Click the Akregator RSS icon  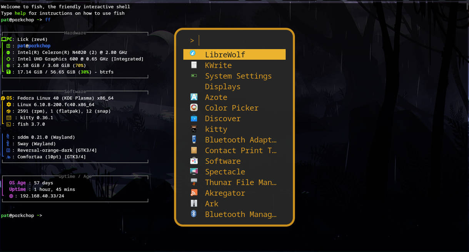tap(194, 193)
